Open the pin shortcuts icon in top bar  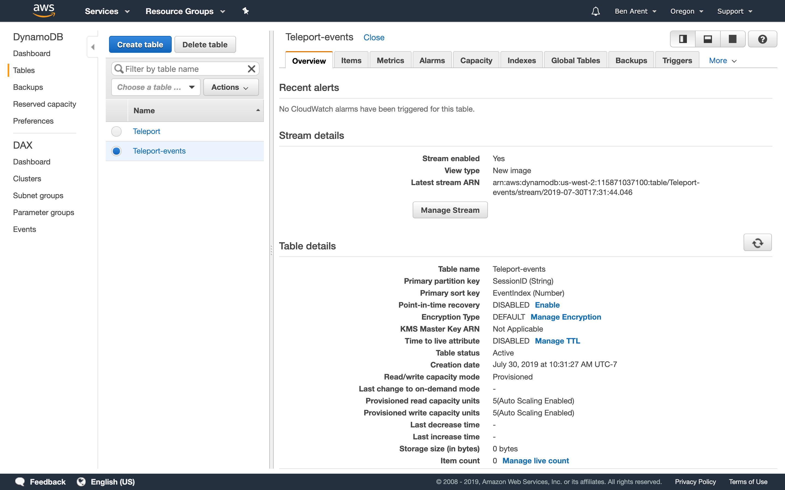point(246,11)
